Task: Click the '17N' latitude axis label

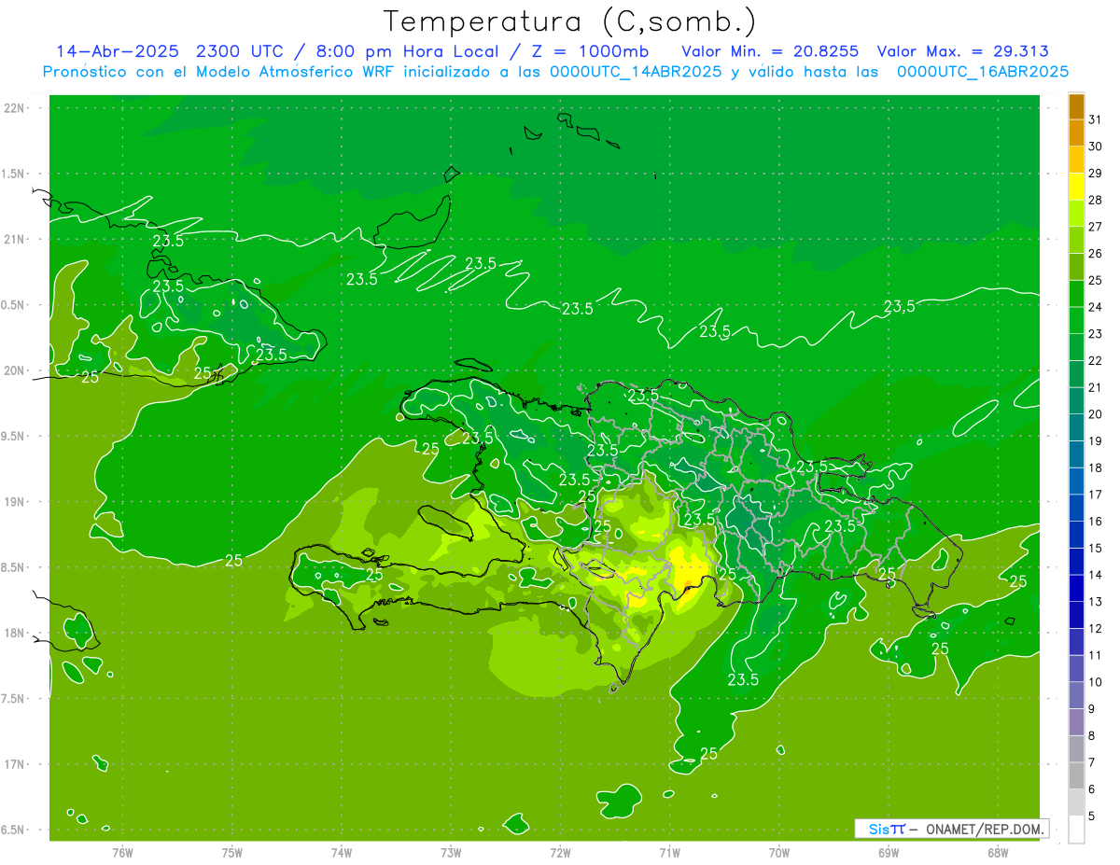Action: point(15,764)
